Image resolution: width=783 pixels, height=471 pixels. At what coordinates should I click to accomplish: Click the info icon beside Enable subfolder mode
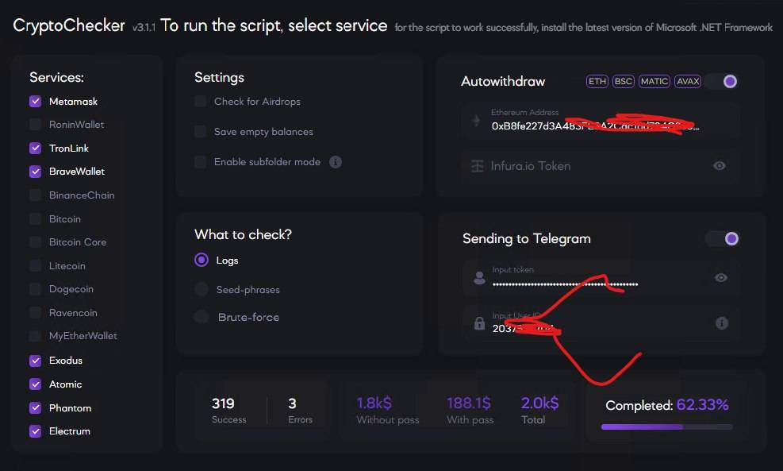pyautogui.click(x=334, y=161)
